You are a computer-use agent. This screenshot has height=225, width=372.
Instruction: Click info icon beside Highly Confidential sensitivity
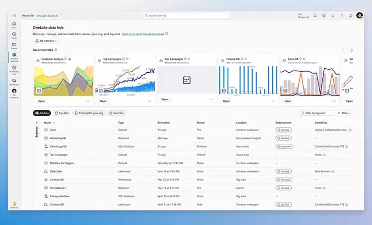coord(350,130)
